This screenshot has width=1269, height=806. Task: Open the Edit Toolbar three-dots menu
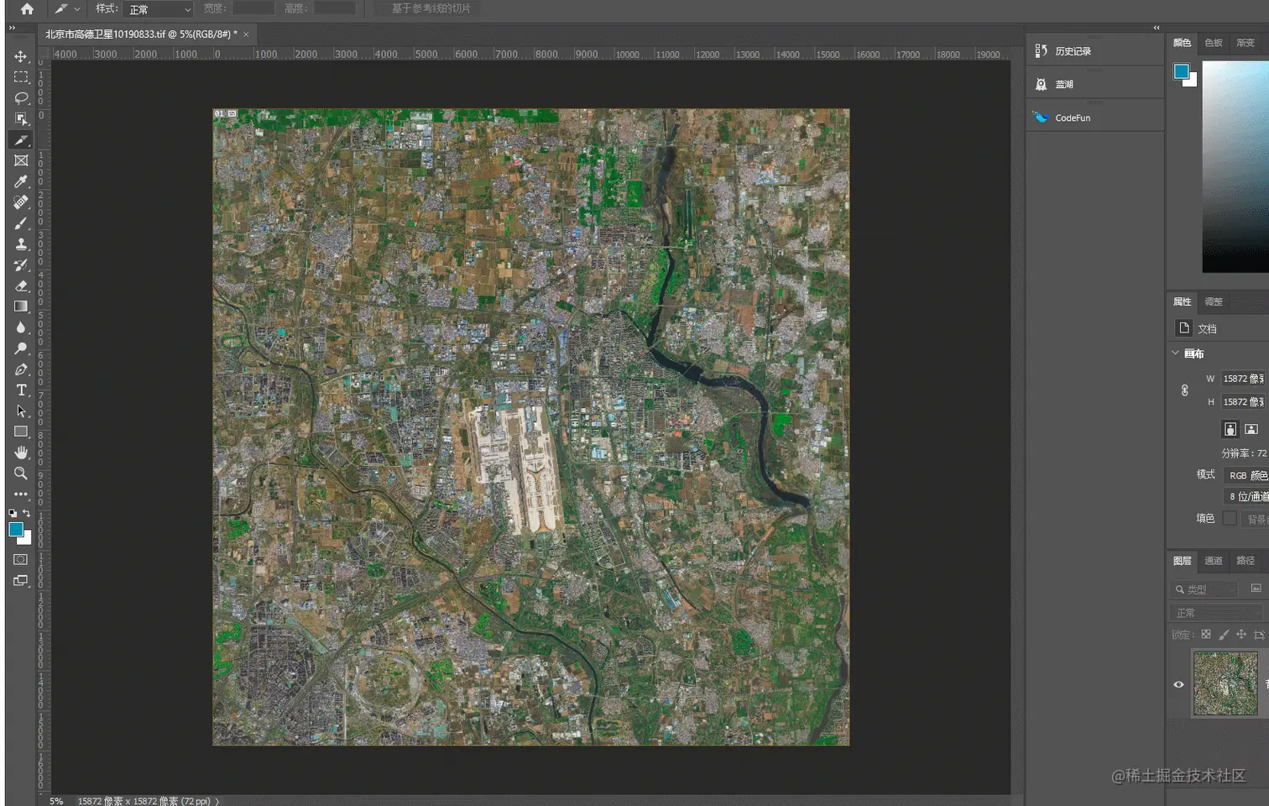[21, 495]
